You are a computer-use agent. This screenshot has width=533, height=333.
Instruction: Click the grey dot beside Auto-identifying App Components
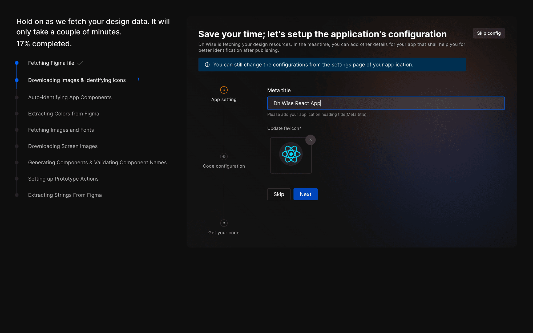point(17,97)
